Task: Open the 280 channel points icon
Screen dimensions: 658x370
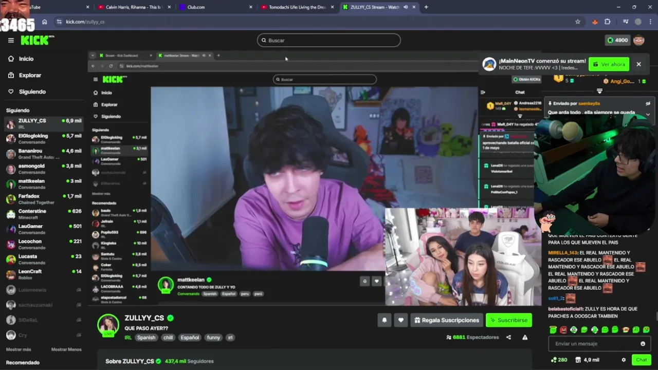Action: coord(559,360)
